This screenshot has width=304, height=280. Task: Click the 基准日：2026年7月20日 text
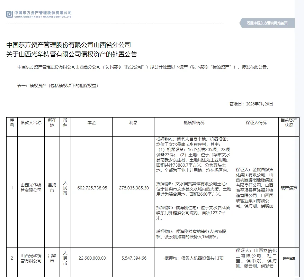(251, 104)
